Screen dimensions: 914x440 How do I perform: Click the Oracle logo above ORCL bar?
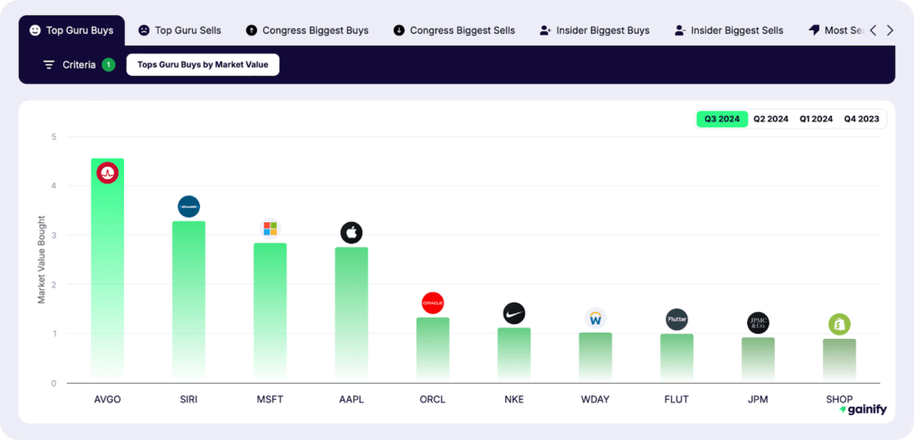433,303
